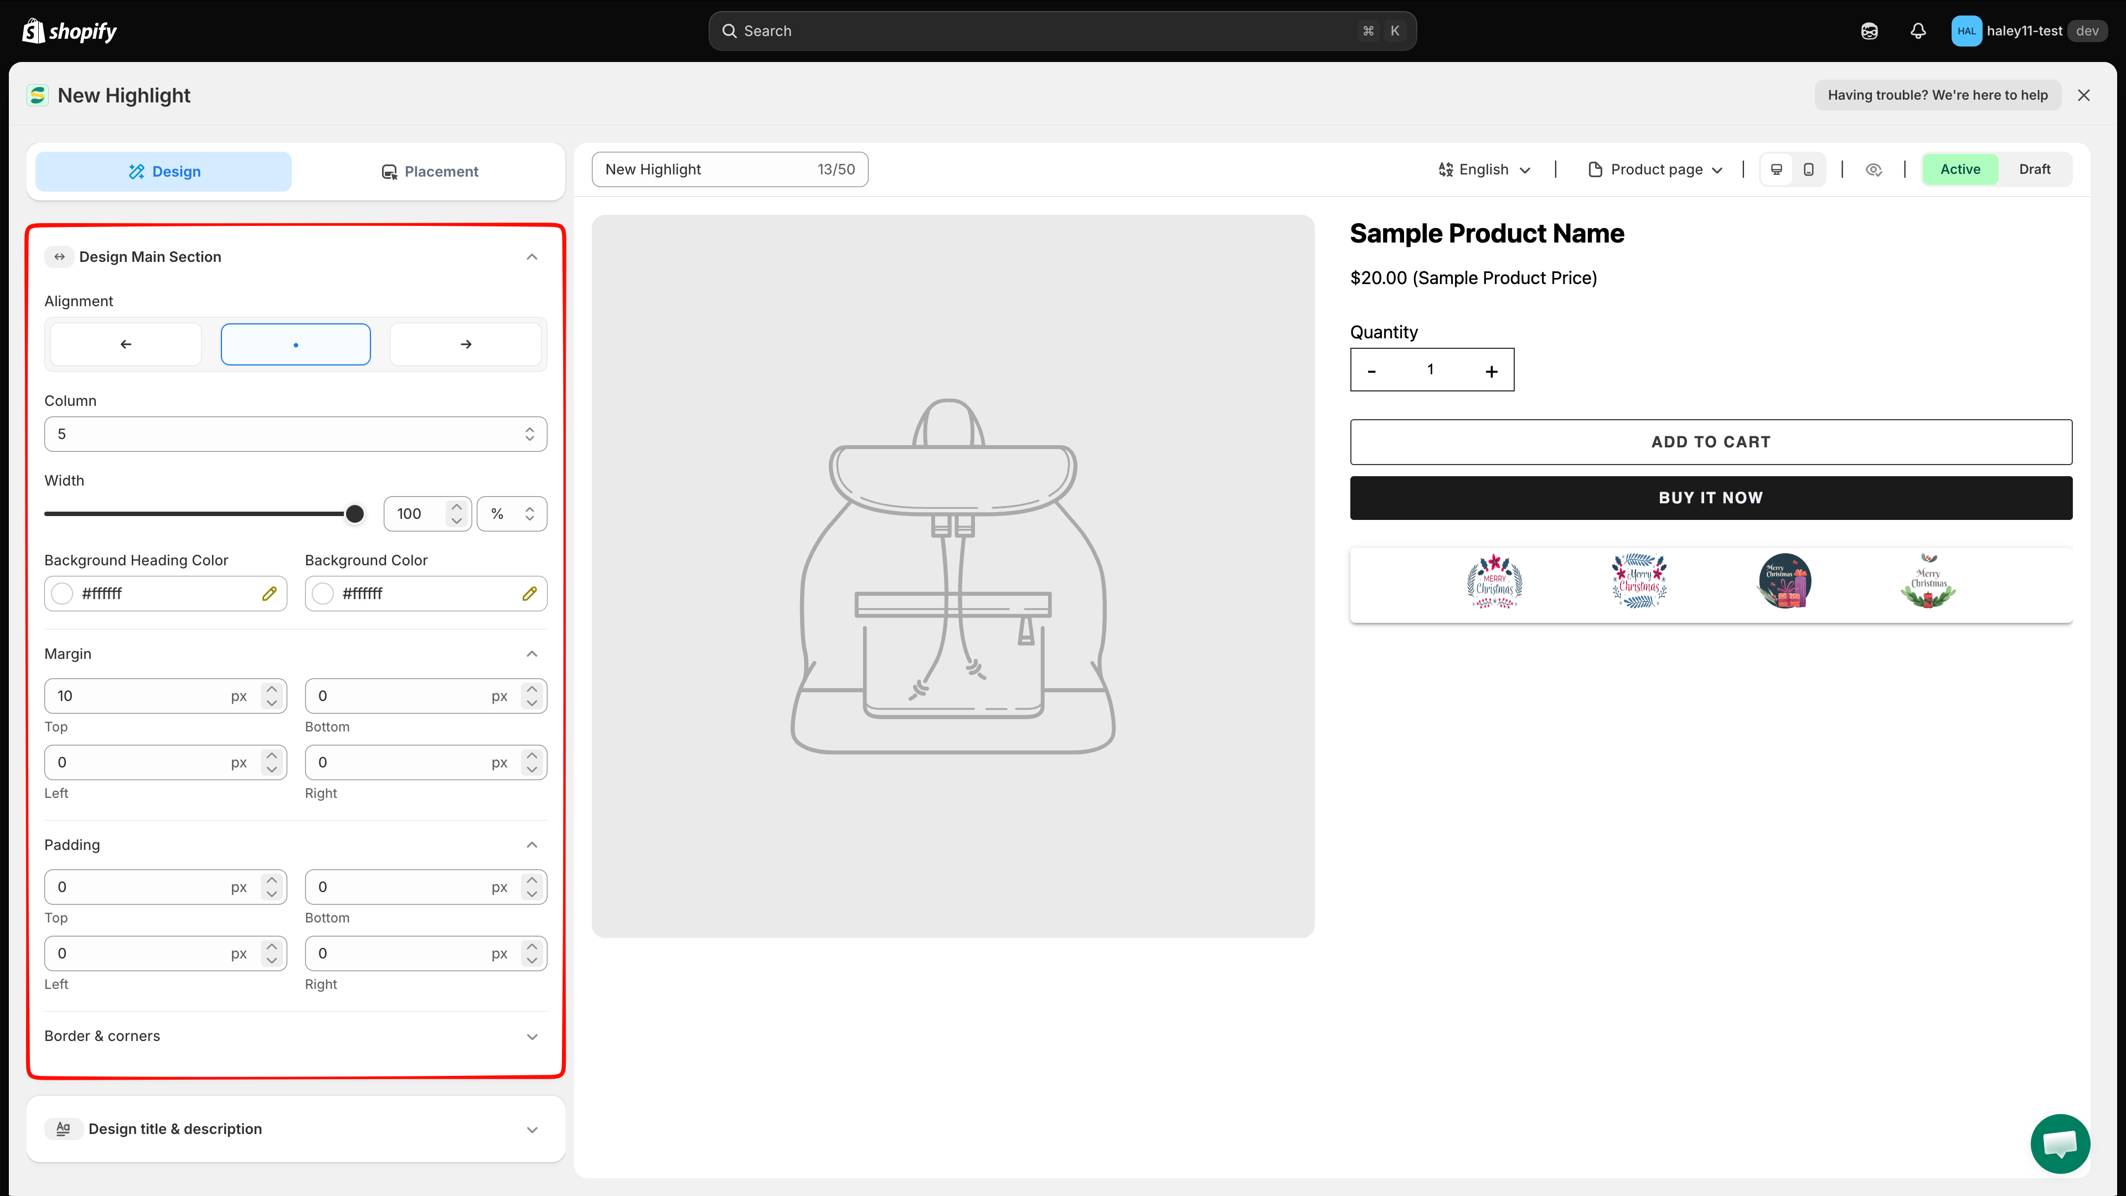Open the live chat bubble
The image size is (2126, 1196).
[x=2060, y=1143]
